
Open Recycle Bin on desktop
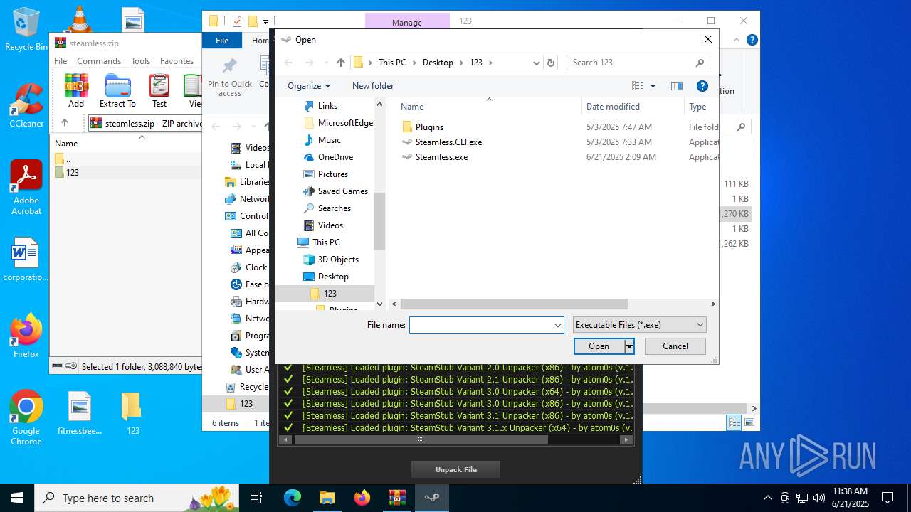click(x=26, y=30)
